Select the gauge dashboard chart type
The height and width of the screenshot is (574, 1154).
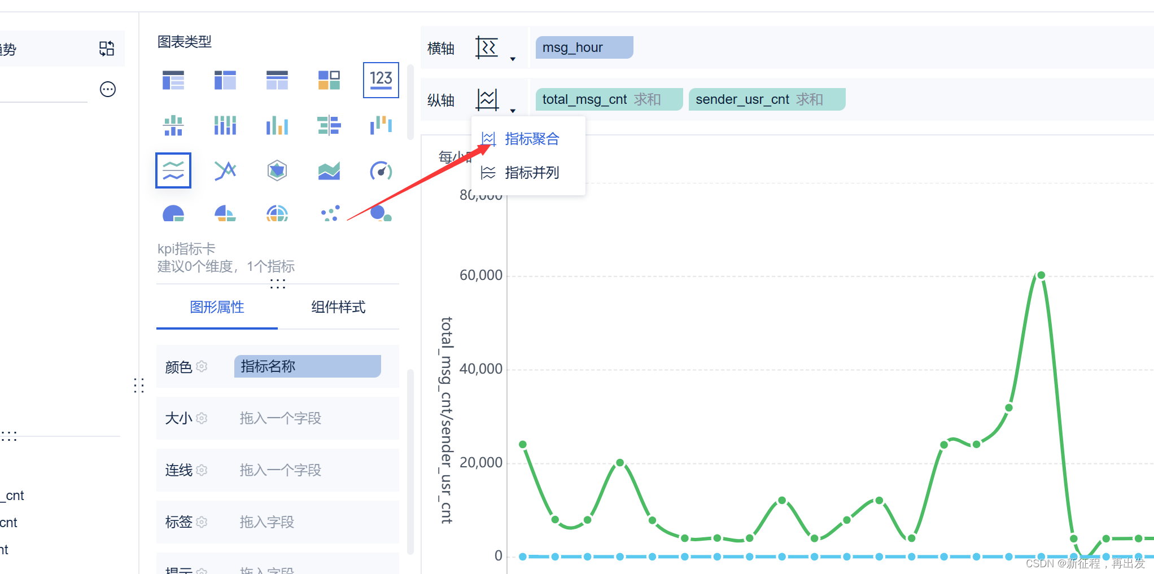click(381, 170)
